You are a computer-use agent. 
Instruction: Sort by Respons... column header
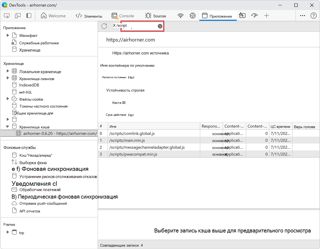[211, 127]
